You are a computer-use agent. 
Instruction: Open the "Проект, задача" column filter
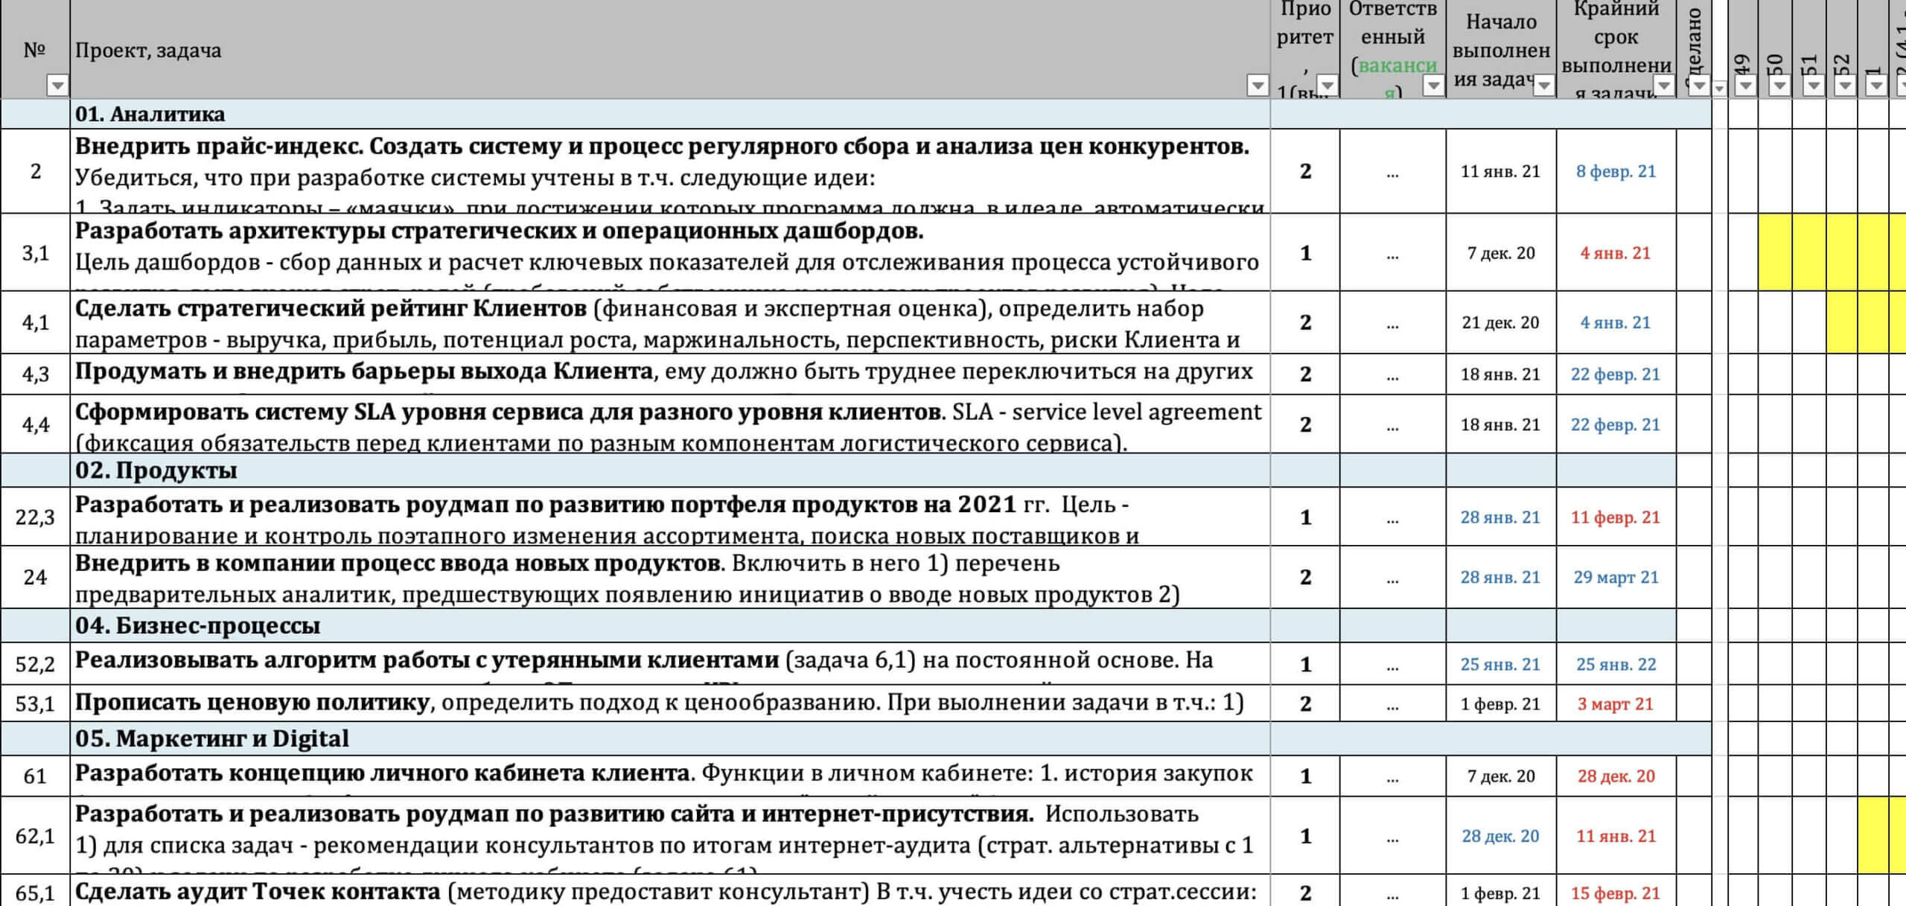click(1257, 86)
